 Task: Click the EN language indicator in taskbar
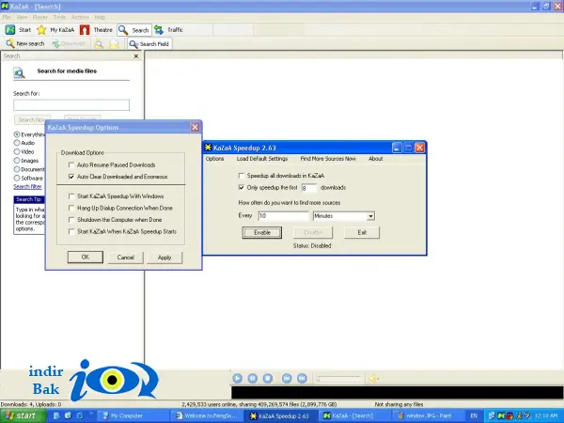(x=474, y=415)
